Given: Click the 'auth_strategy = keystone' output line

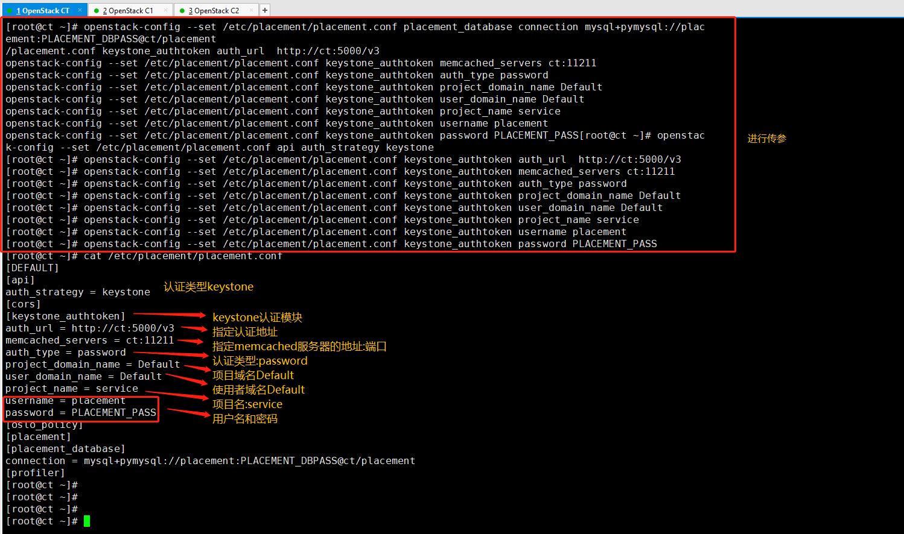Looking at the screenshot, I should (78, 292).
